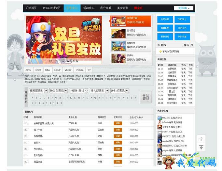
Task: Select the EFGH letter tab
Action: 38,70
